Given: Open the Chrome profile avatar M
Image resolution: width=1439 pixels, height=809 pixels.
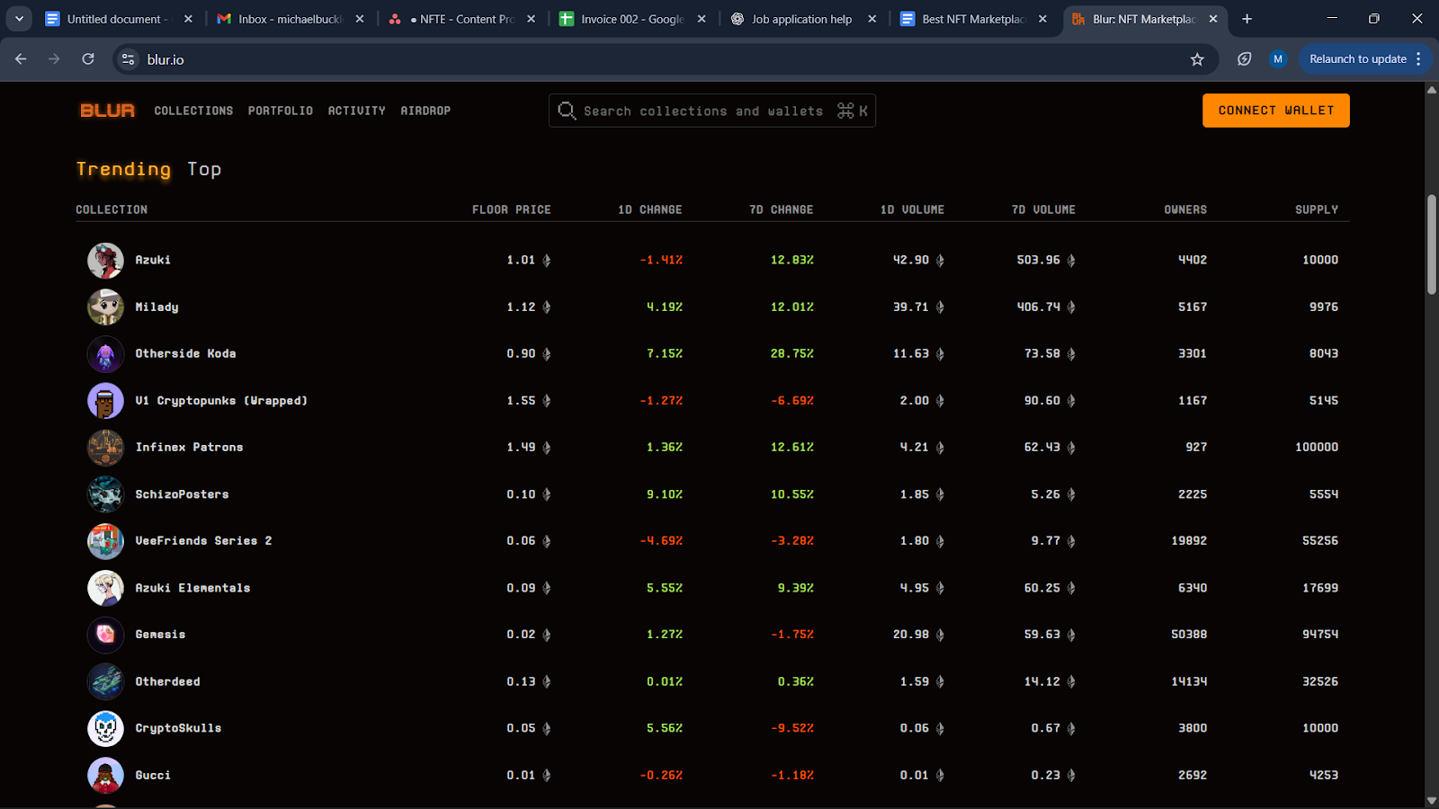Looking at the screenshot, I should coord(1278,59).
